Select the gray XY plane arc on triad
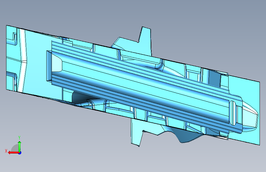Screen dimensions: 266x172 click(15, 148)
